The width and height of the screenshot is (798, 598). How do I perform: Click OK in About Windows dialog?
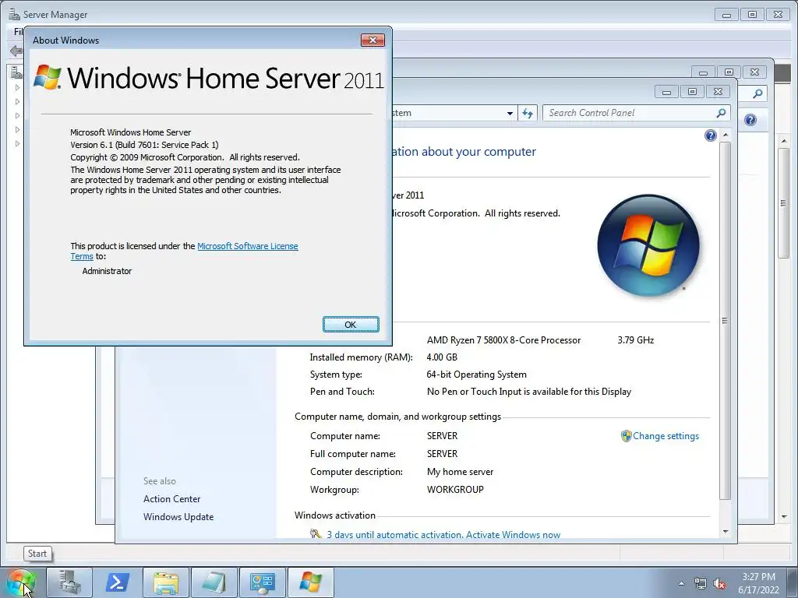(351, 325)
